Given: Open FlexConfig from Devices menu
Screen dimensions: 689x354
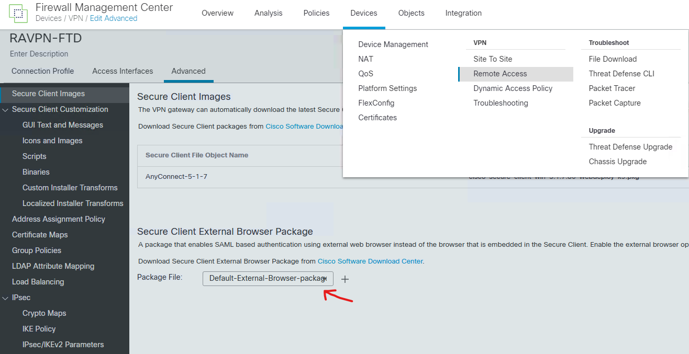Looking at the screenshot, I should coord(376,103).
